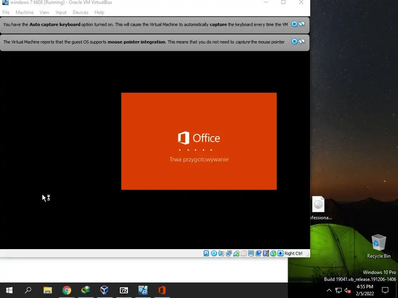Image resolution: width=398 pixels, height=298 pixels.
Task: Click the hard disk activity status icon
Action: click(206, 253)
